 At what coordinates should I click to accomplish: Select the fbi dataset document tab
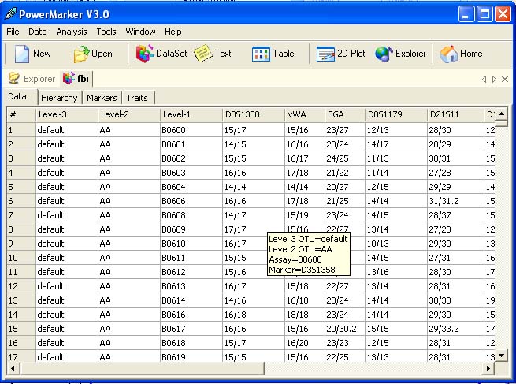click(76, 78)
